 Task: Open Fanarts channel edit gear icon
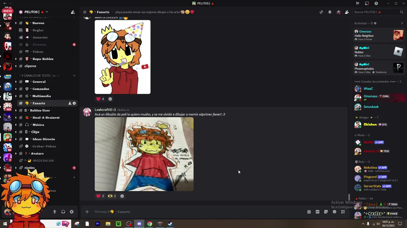coord(74,103)
